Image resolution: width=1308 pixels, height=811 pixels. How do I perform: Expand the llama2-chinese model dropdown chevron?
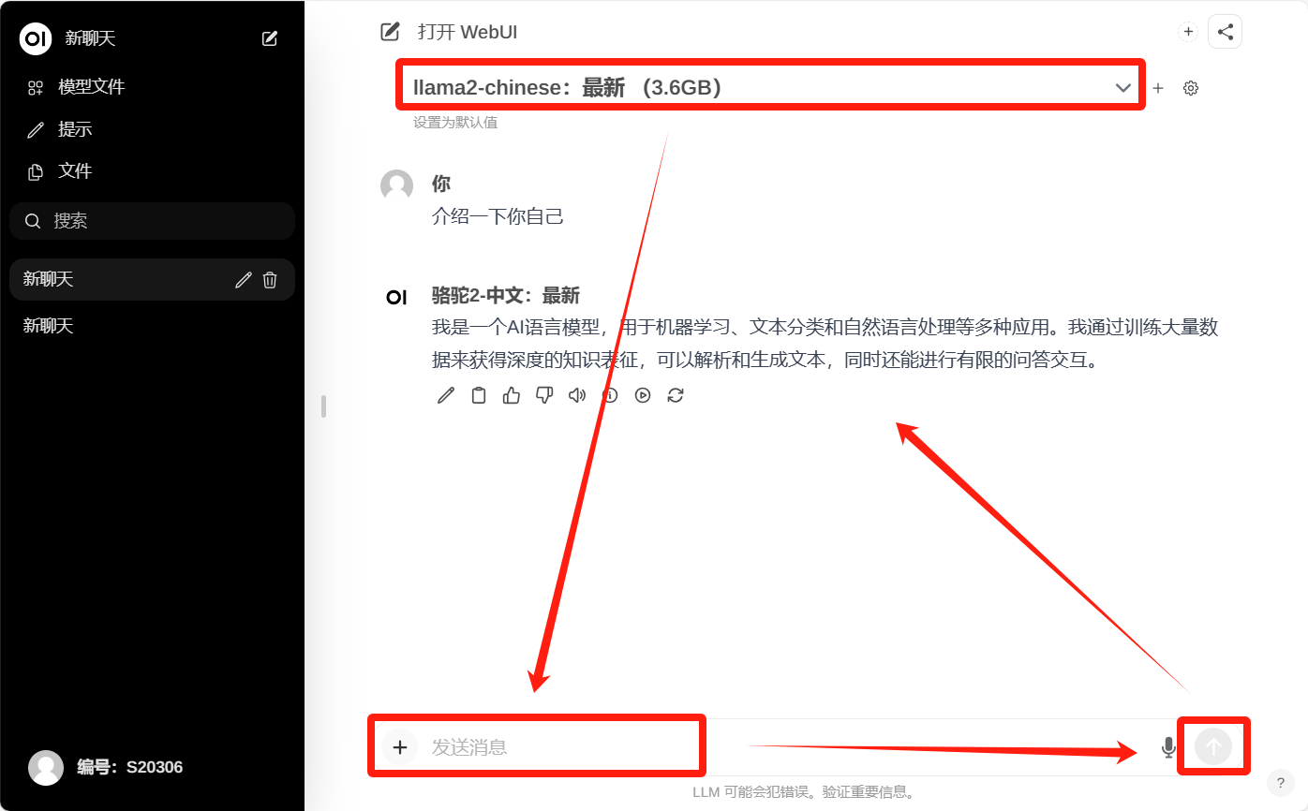pyautogui.click(x=1123, y=88)
